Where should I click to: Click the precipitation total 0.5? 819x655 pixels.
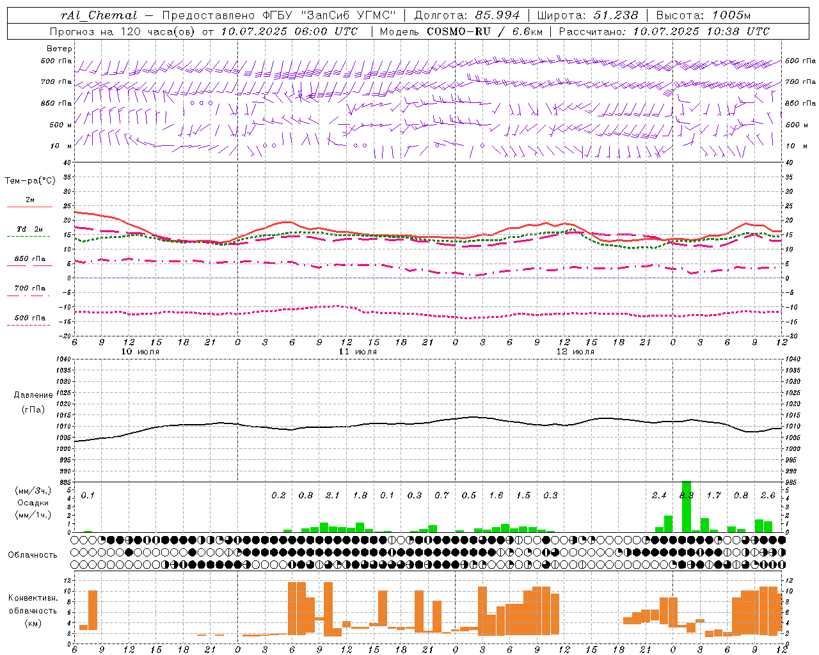click(x=469, y=495)
